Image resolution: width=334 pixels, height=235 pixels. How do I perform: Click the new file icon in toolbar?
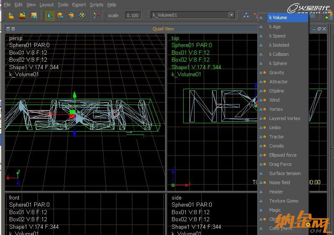pos(12,15)
